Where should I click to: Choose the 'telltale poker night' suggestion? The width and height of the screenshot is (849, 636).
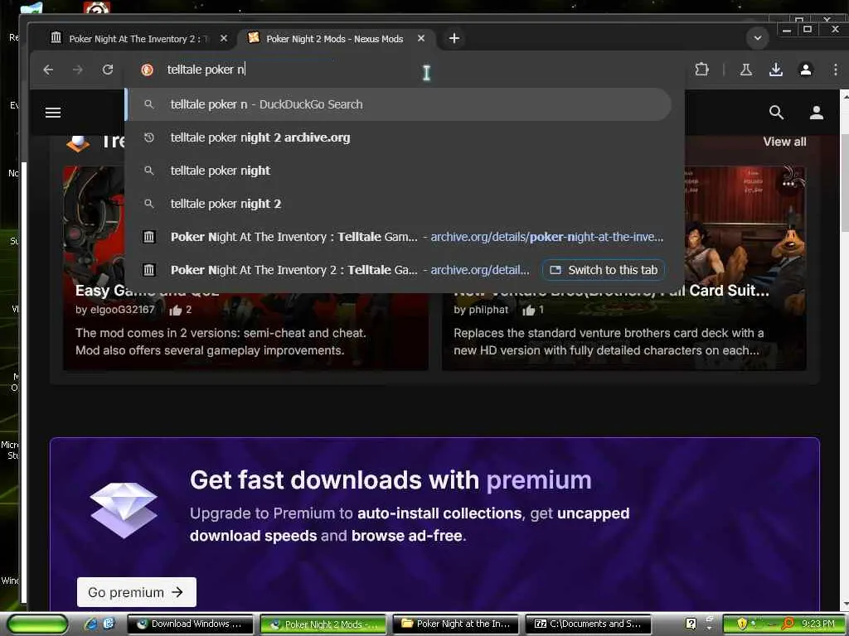tap(399, 171)
